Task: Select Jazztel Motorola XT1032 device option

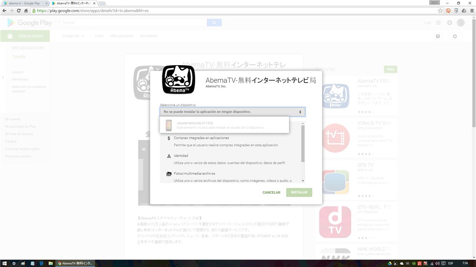Action: [x=224, y=125]
